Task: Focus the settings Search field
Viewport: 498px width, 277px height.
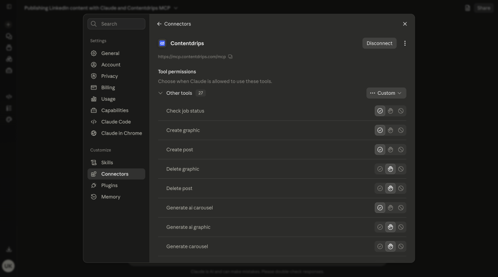Action: [116, 24]
